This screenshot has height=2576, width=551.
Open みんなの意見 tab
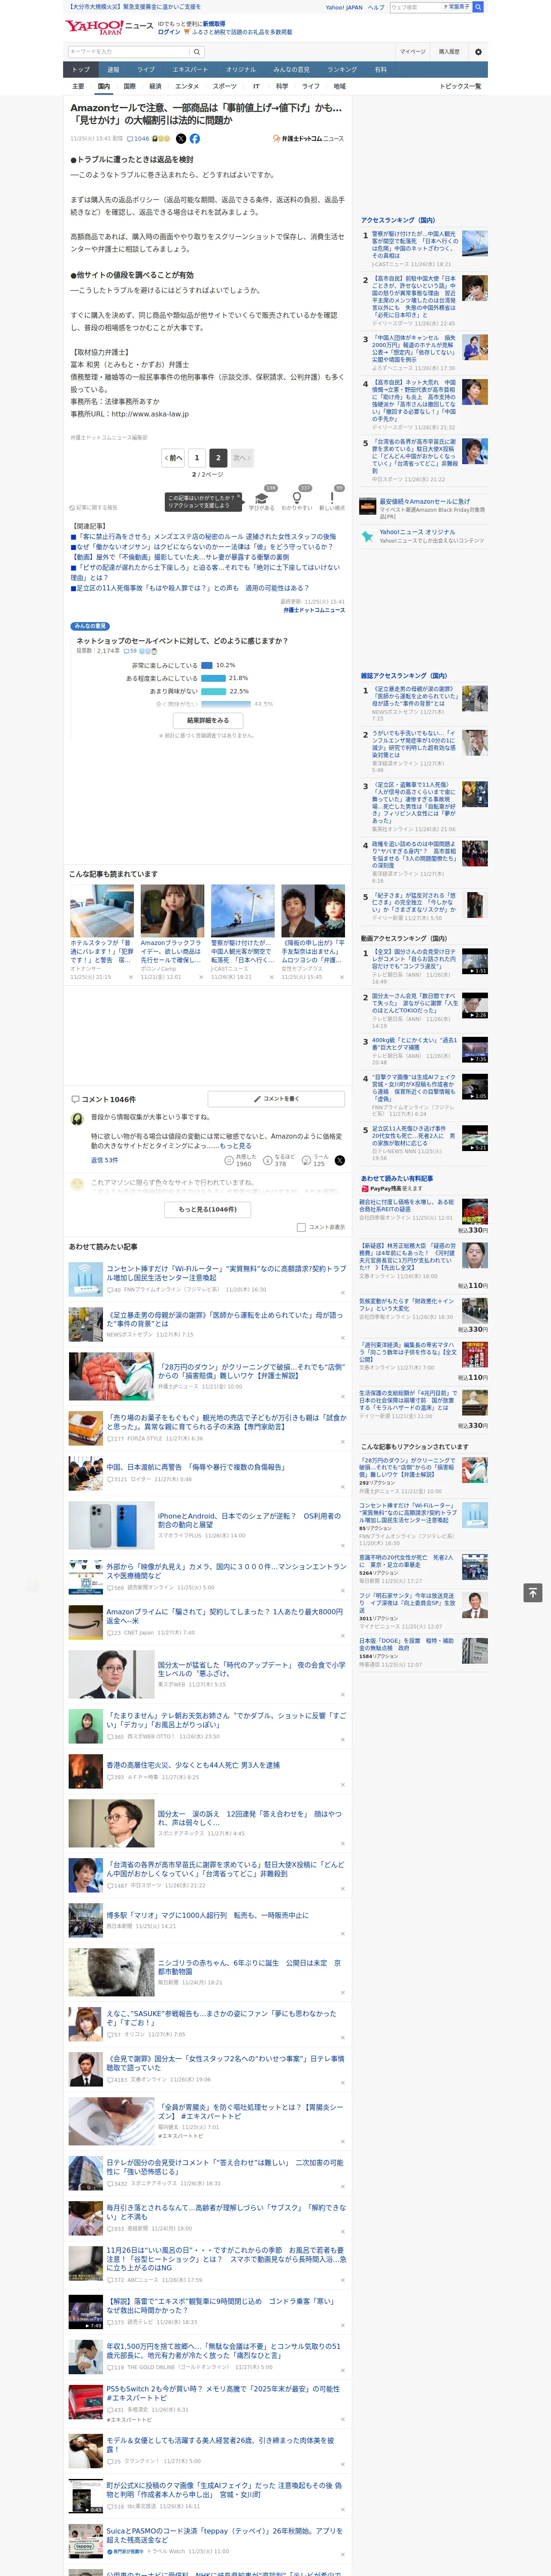pyautogui.click(x=291, y=70)
